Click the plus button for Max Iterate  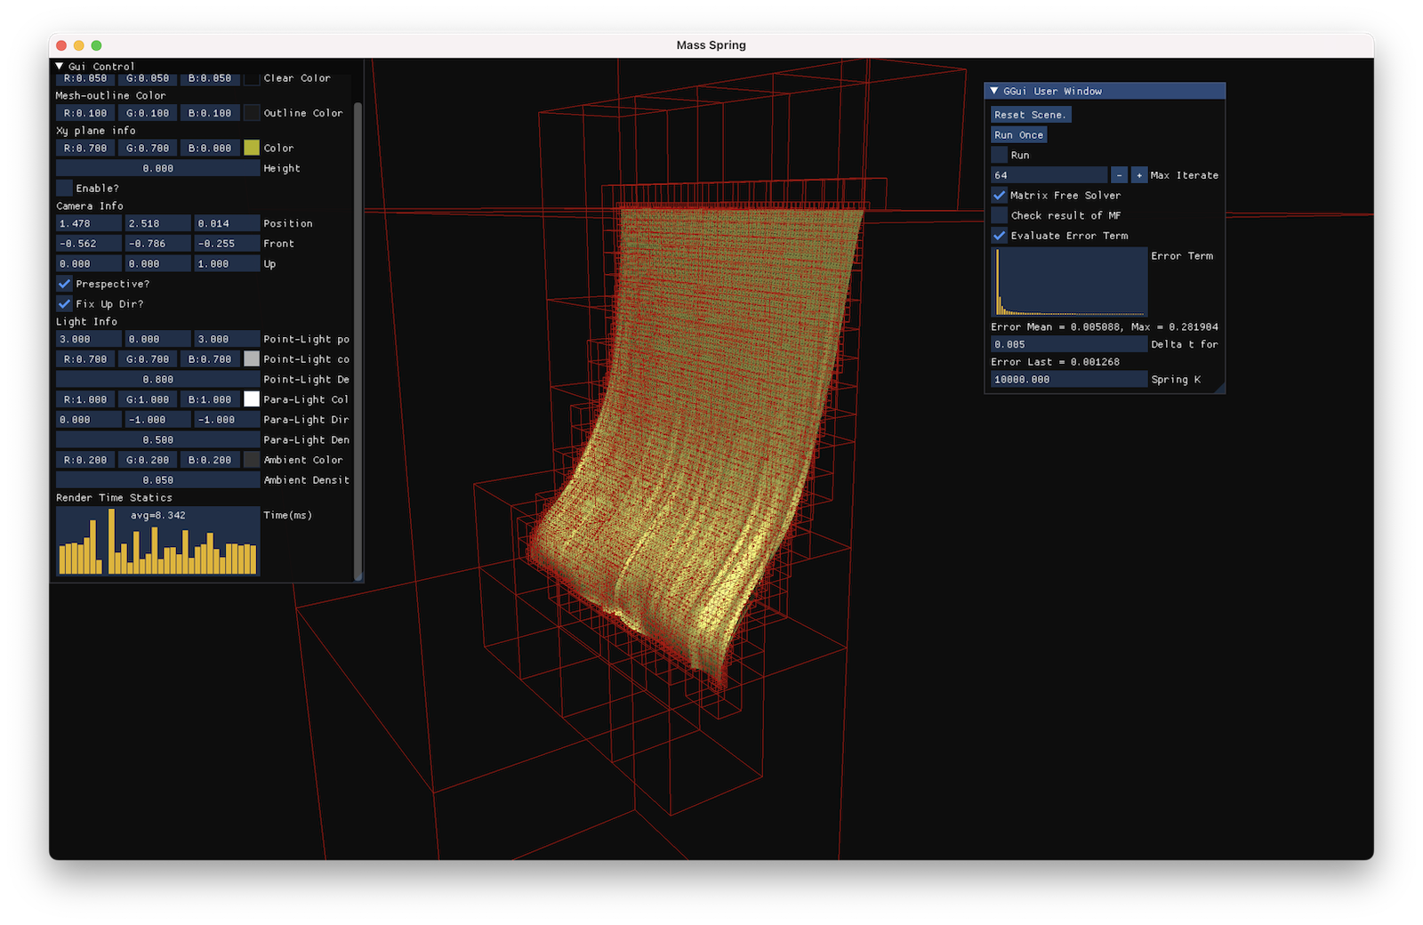point(1139,175)
